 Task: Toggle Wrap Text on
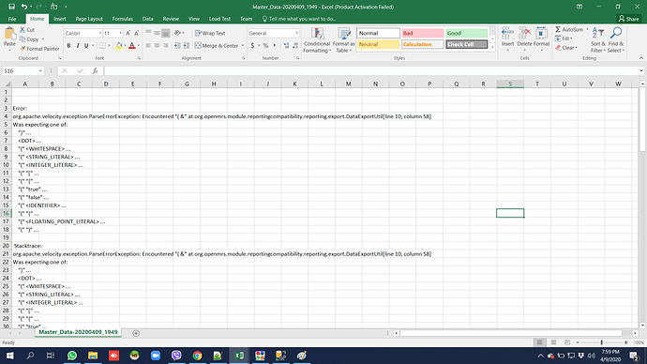[x=210, y=33]
